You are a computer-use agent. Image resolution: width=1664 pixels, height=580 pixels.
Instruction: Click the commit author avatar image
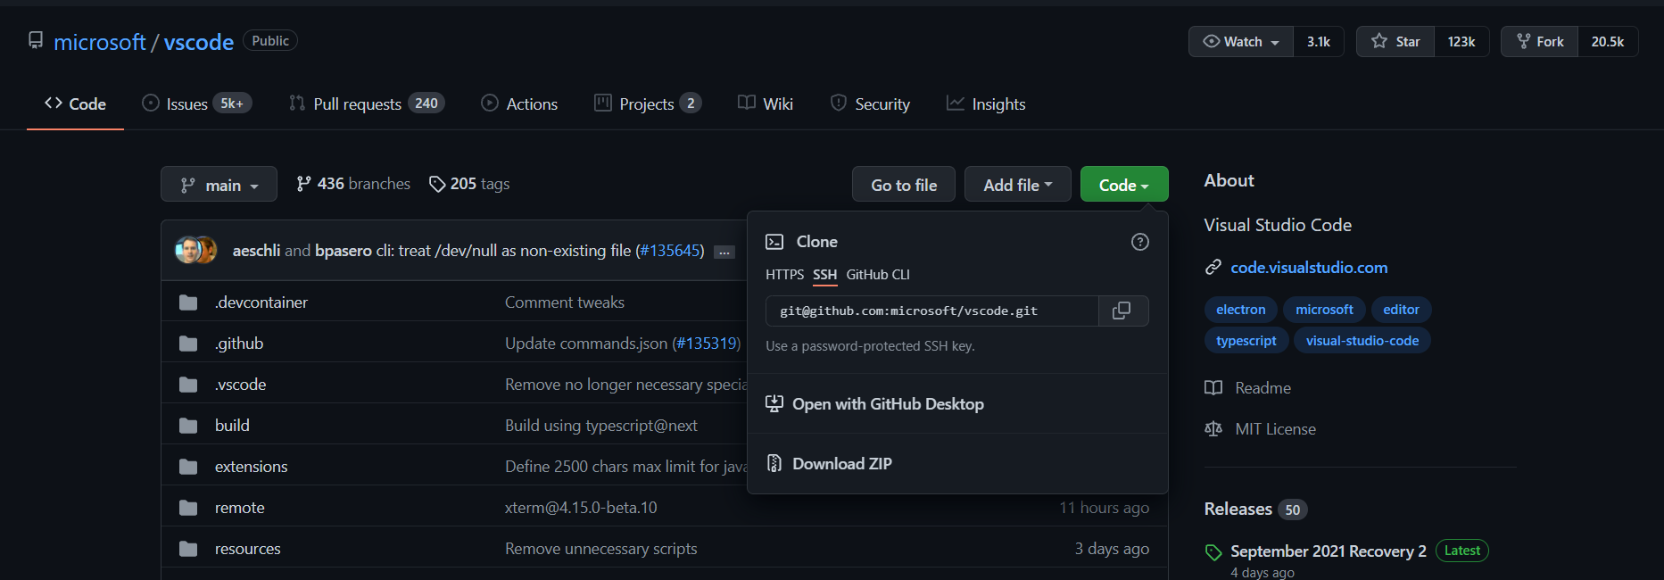click(195, 250)
